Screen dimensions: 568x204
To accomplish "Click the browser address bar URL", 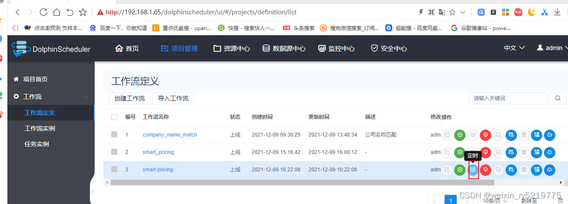I will point(202,12).
